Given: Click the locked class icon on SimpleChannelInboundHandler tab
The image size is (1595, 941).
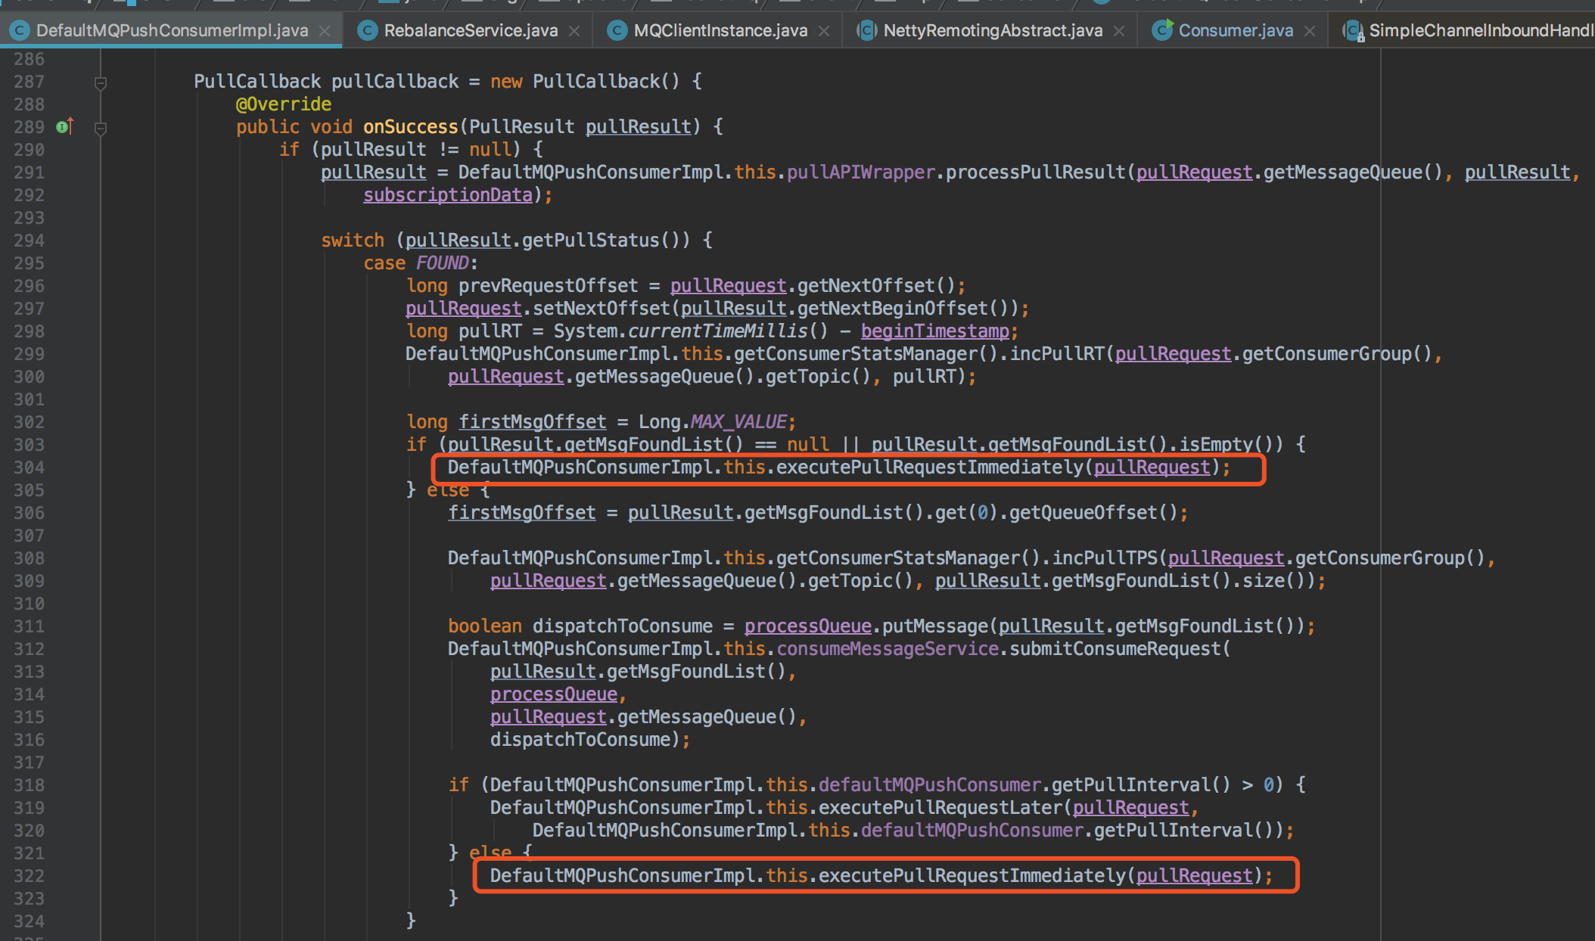Looking at the screenshot, I should [x=1352, y=30].
